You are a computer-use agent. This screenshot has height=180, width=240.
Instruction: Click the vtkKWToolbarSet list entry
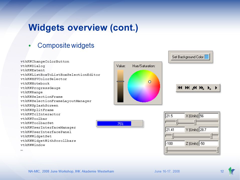[x=37, y=123]
